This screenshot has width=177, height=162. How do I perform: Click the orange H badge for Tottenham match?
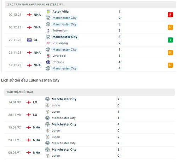170,27
